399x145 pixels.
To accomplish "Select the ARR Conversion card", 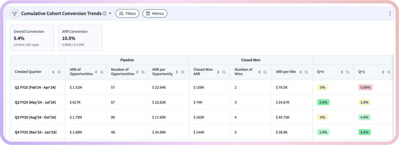I will coord(80,38).
